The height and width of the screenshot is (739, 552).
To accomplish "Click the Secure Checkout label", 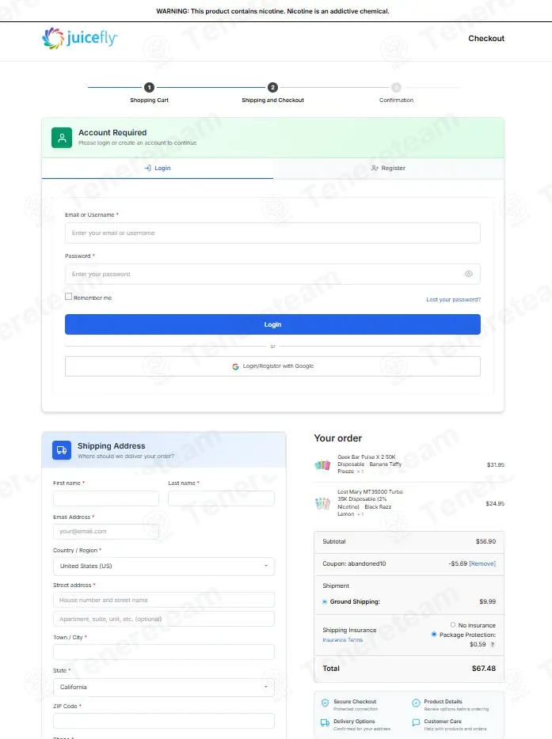I will point(355,702).
